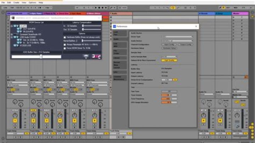
Task: Click the Input Config button
Action: point(169,45)
